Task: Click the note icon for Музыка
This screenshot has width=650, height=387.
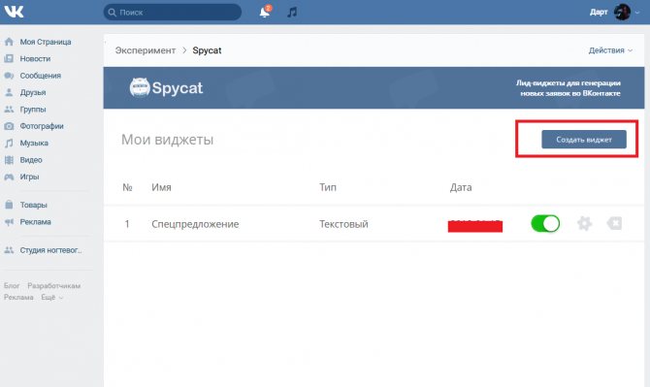Action: pos(9,143)
